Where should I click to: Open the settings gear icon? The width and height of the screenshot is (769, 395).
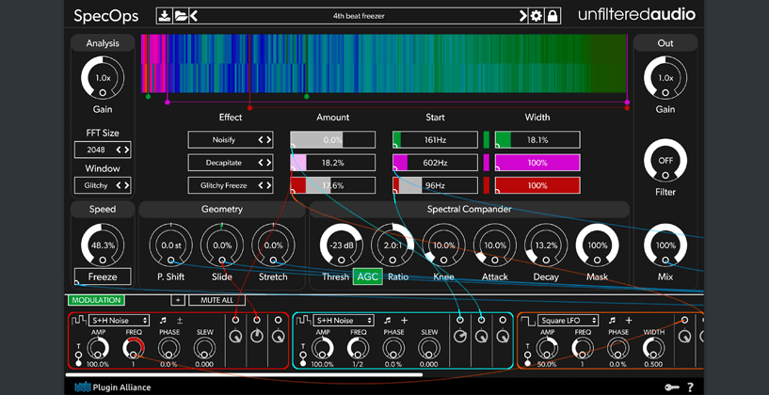pos(537,16)
